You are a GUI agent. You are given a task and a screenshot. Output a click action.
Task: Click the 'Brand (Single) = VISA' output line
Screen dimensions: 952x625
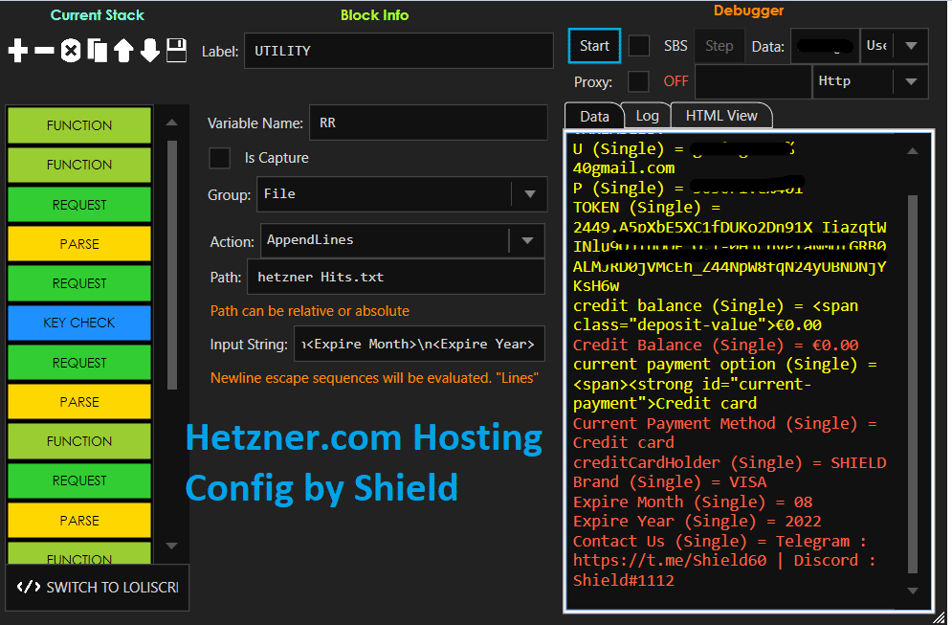tap(670, 482)
